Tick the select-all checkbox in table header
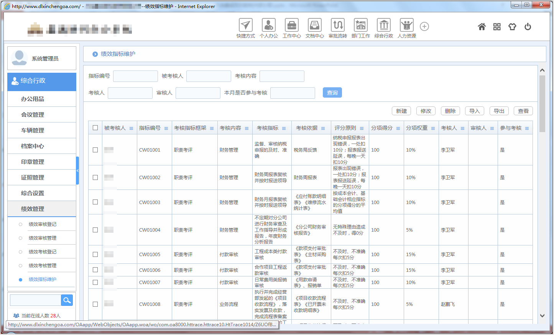 [x=95, y=128]
